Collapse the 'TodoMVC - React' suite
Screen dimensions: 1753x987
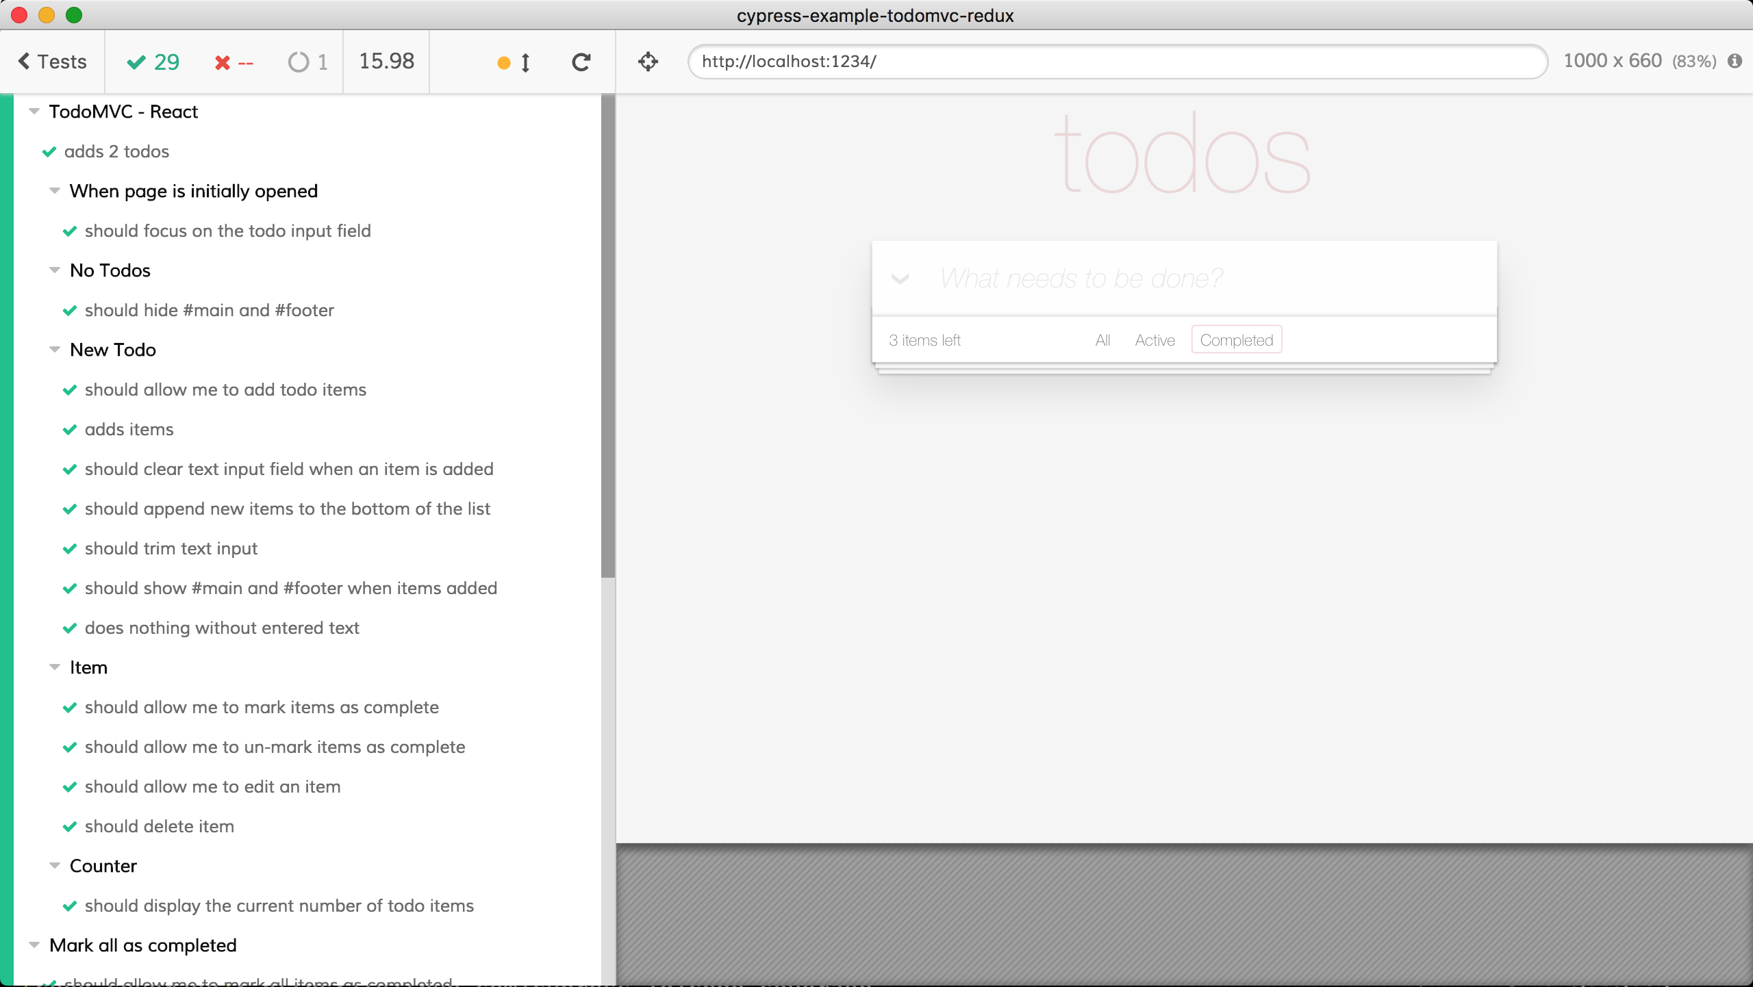click(33, 111)
